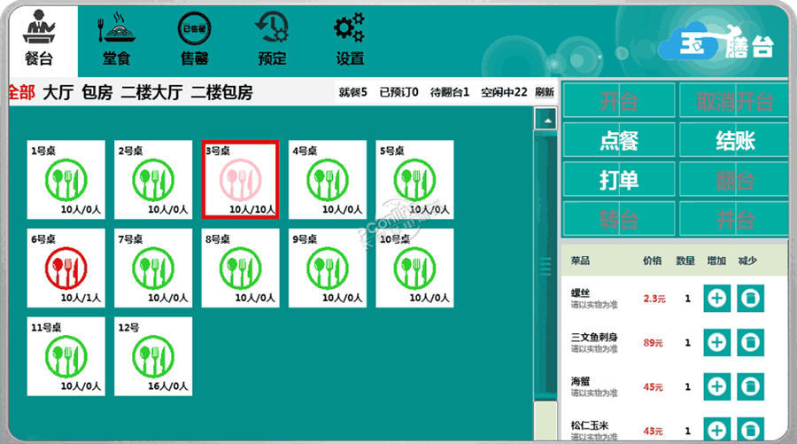Click the 开台 open table button
The image size is (797, 444).
(x=619, y=101)
